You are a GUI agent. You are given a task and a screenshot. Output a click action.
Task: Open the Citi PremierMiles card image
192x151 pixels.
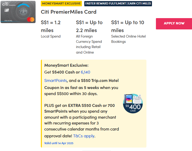18,12
